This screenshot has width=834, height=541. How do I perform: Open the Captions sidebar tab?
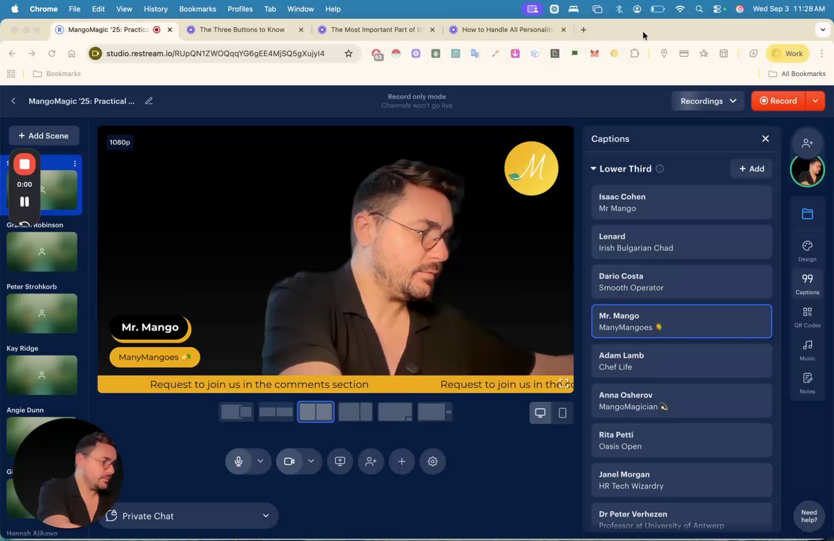[807, 284]
